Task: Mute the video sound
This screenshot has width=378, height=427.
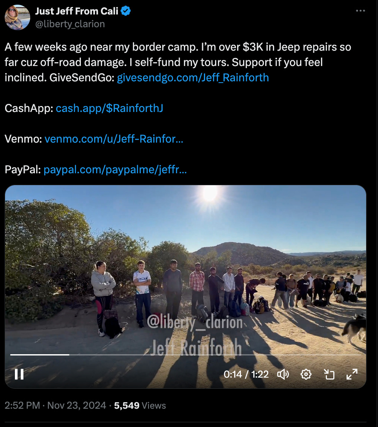Action: click(x=283, y=374)
